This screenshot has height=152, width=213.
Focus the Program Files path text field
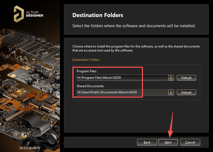point(122,78)
